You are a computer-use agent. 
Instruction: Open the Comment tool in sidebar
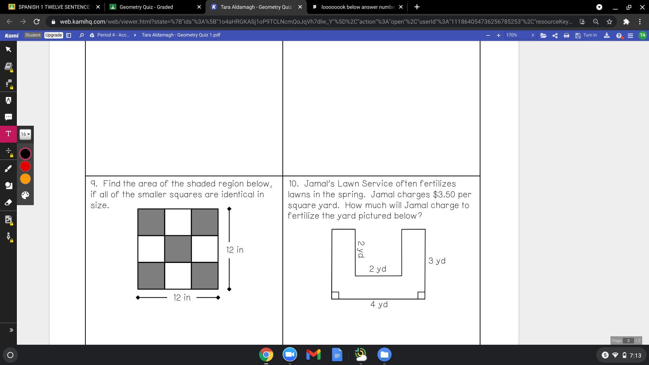tap(8, 117)
